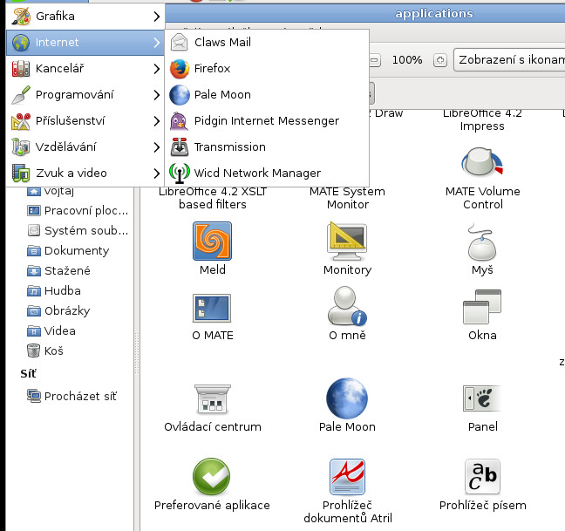Viewport: 565px width, 531px height.
Task: Expand the Internet category arrow
Action: pos(156,43)
